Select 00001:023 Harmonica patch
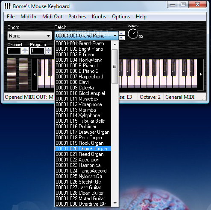The width and height of the screenshot is (211, 210). pyautogui.click(x=83, y=165)
